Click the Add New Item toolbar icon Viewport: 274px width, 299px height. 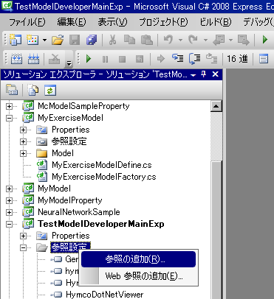32,40
